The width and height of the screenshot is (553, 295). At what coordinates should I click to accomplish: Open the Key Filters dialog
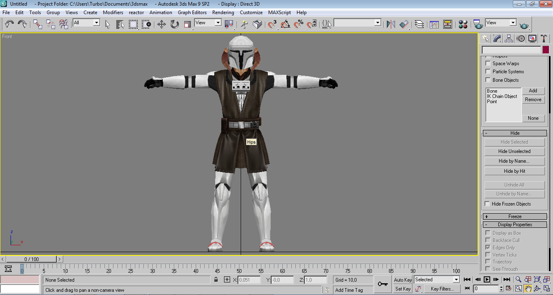442,289
